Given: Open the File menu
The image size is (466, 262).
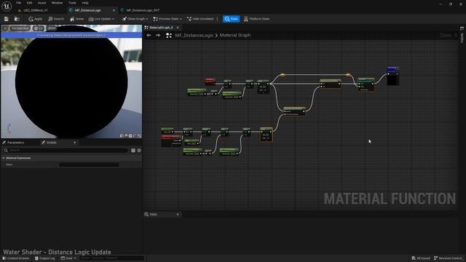Looking at the screenshot, I should (x=18, y=3).
